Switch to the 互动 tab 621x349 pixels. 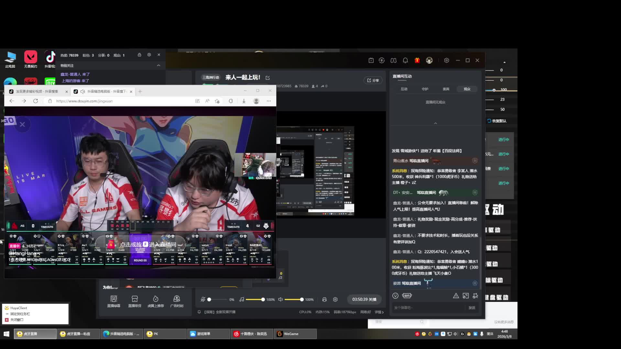[x=404, y=89]
